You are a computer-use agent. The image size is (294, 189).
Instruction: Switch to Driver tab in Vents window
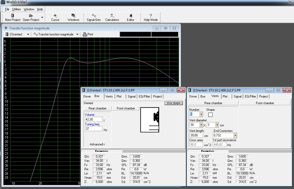click(x=193, y=96)
